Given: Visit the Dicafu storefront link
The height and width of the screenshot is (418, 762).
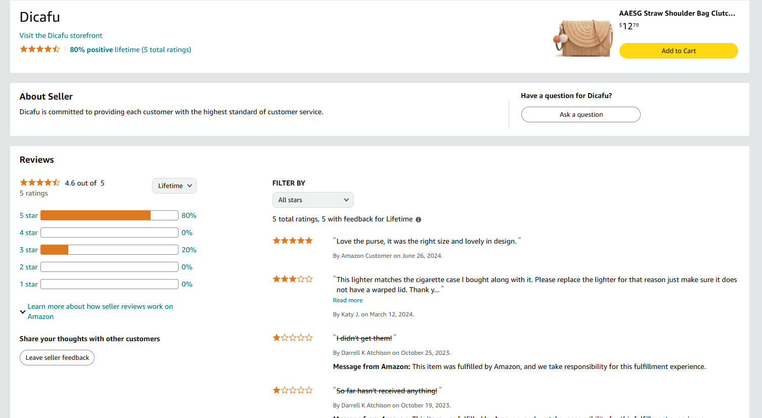Looking at the screenshot, I should (61, 35).
